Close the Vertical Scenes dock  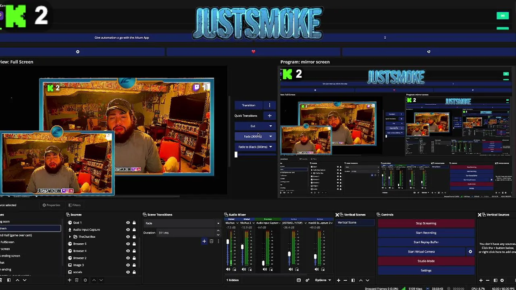click(337, 215)
